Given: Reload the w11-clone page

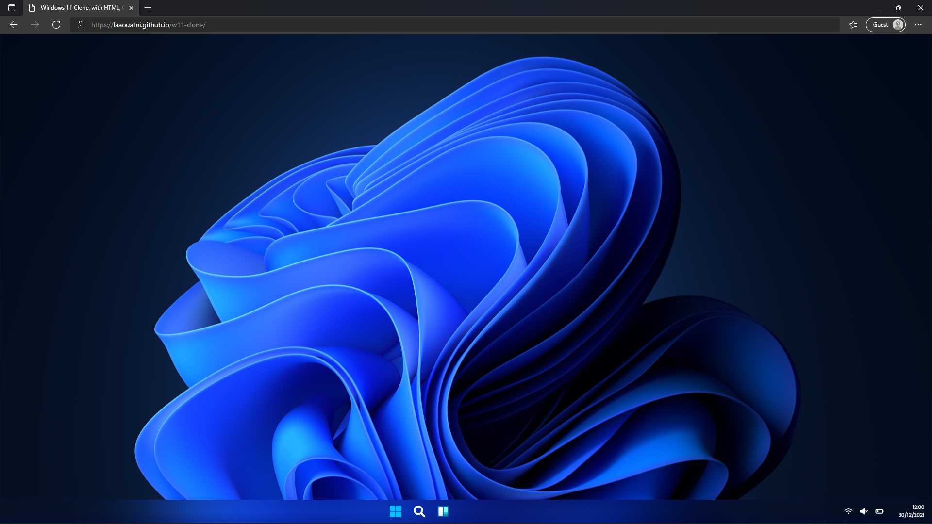Looking at the screenshot, I should click(x=56, y=24).
